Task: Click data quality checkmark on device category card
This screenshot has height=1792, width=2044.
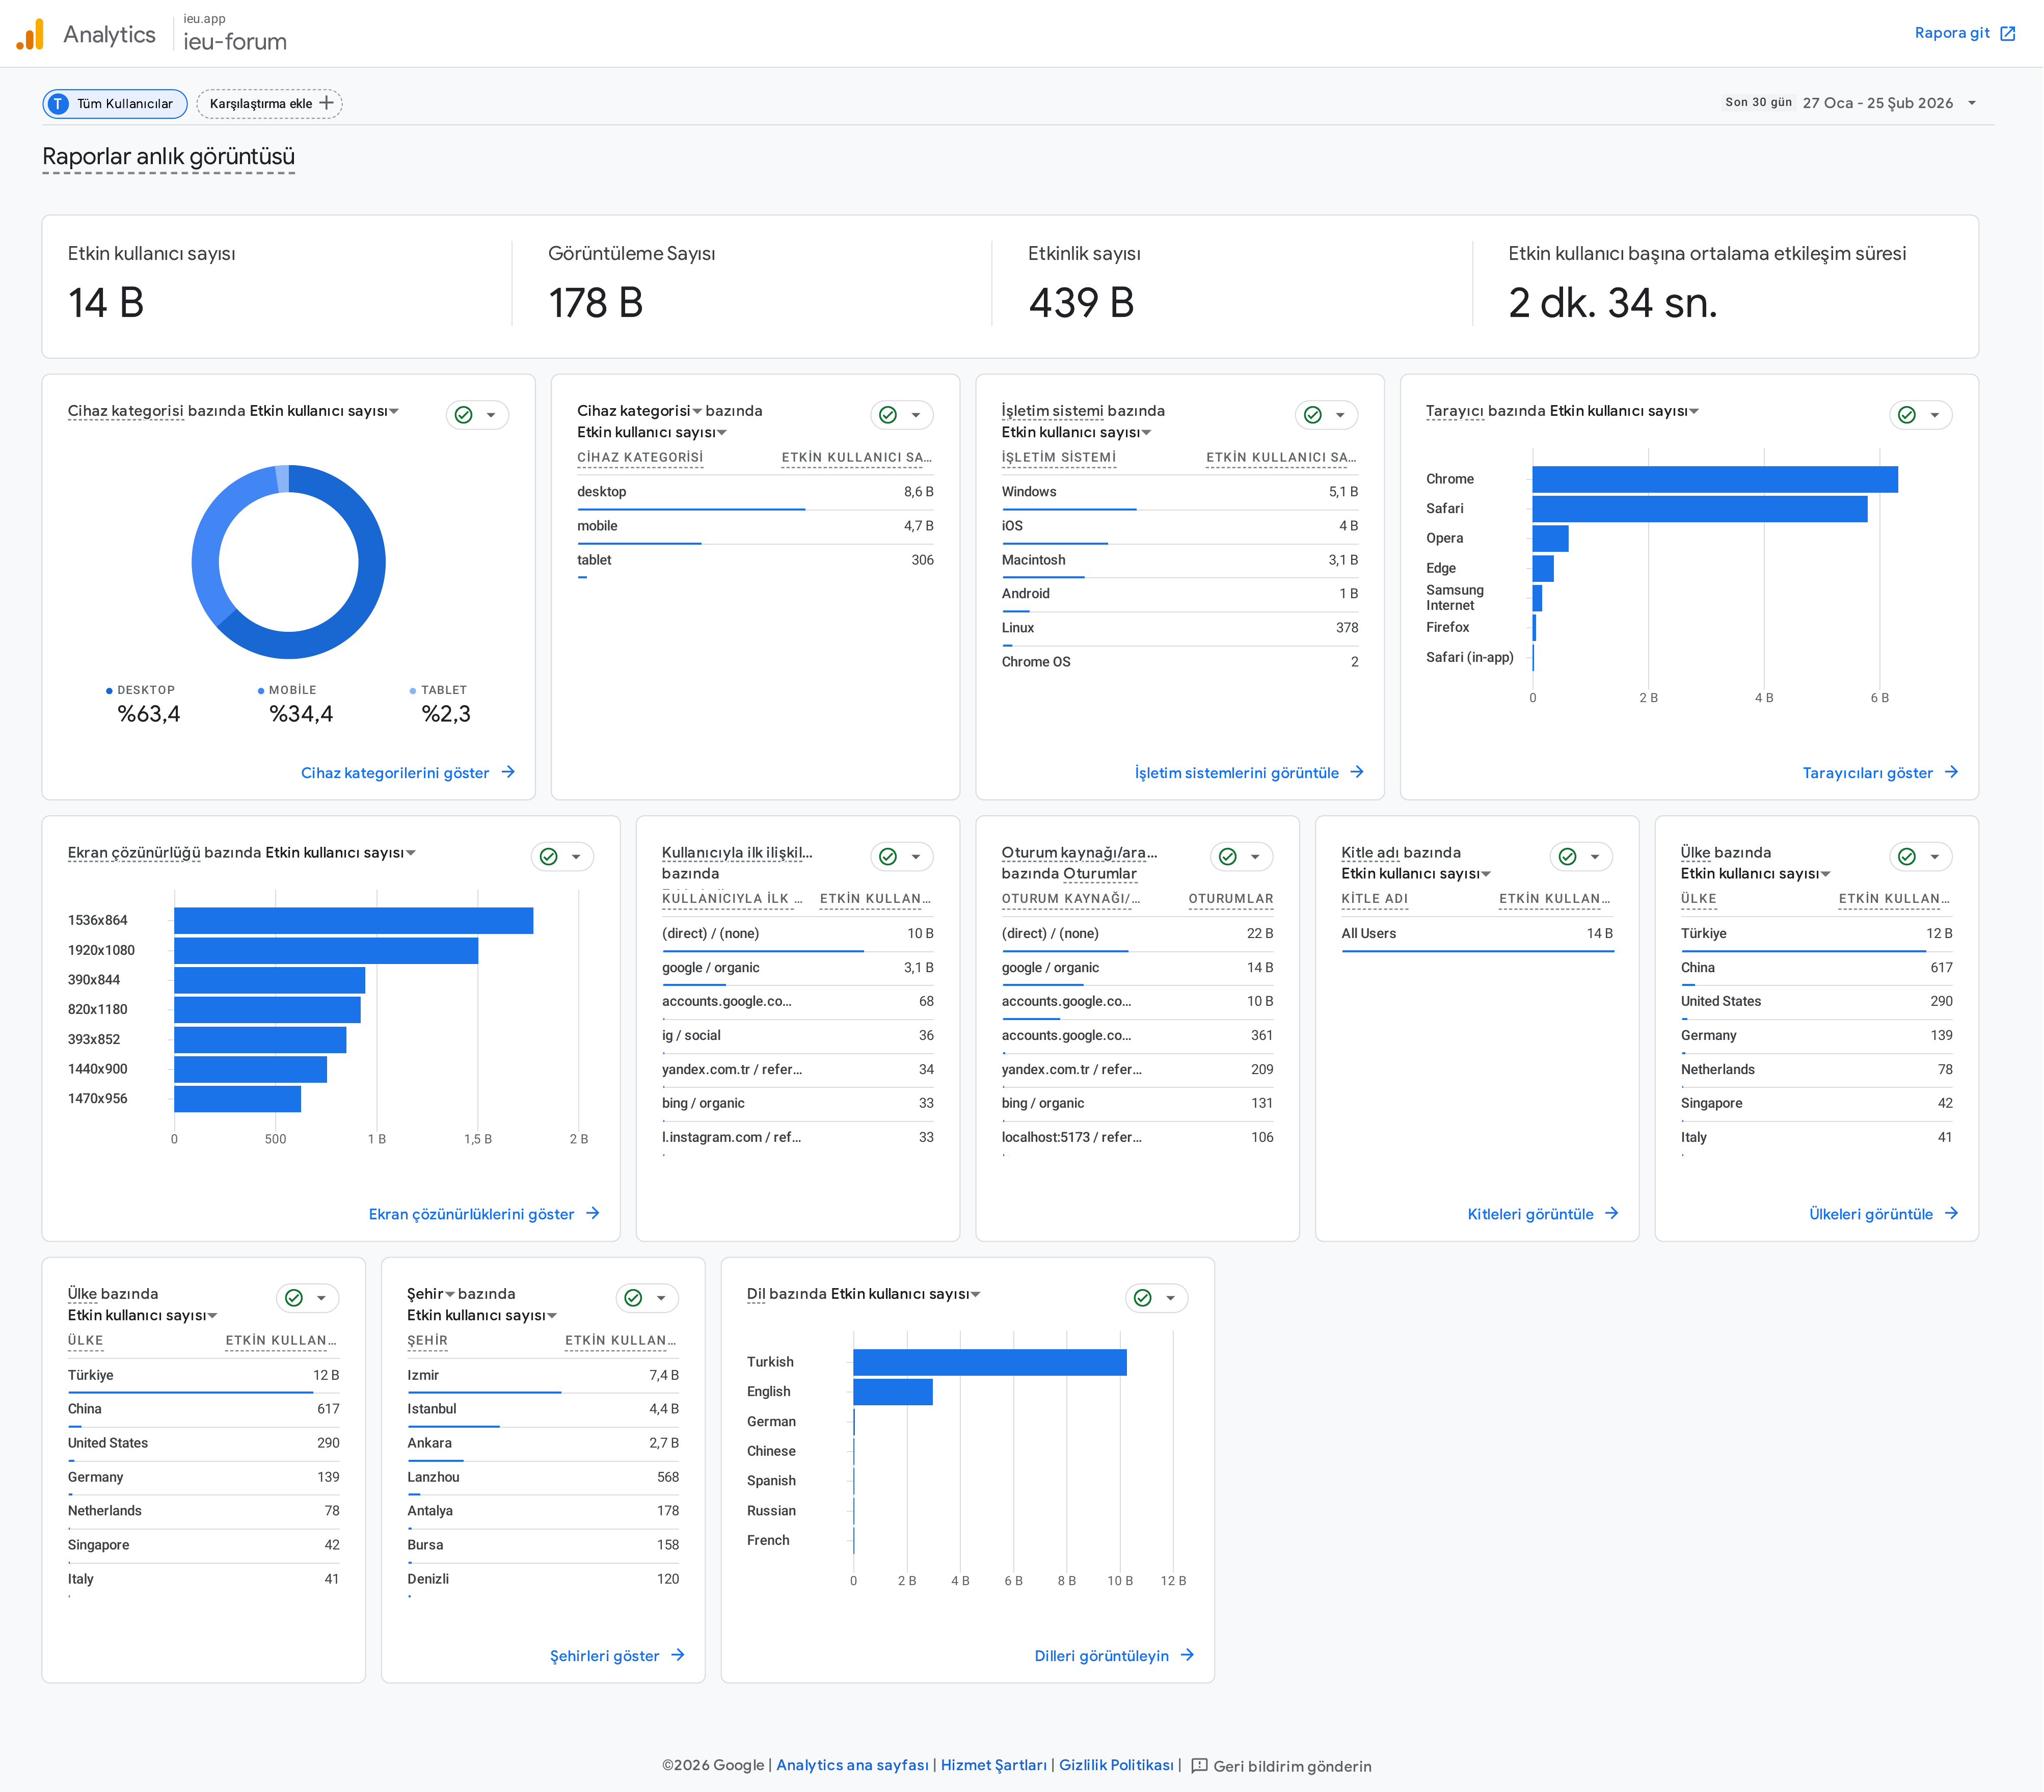Action: point(463,414)
